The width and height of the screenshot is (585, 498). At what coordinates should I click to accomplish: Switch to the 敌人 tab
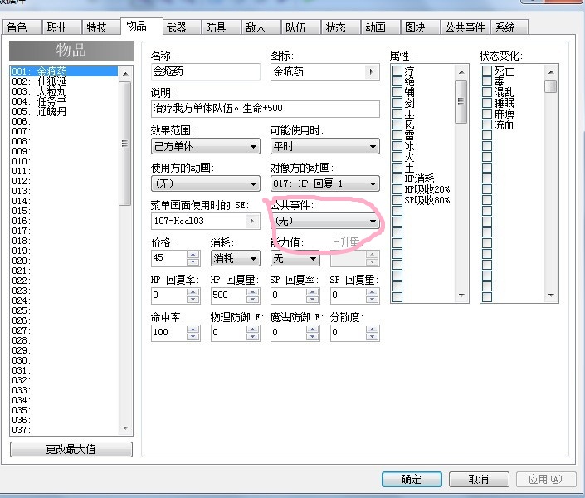coord(261,27)
